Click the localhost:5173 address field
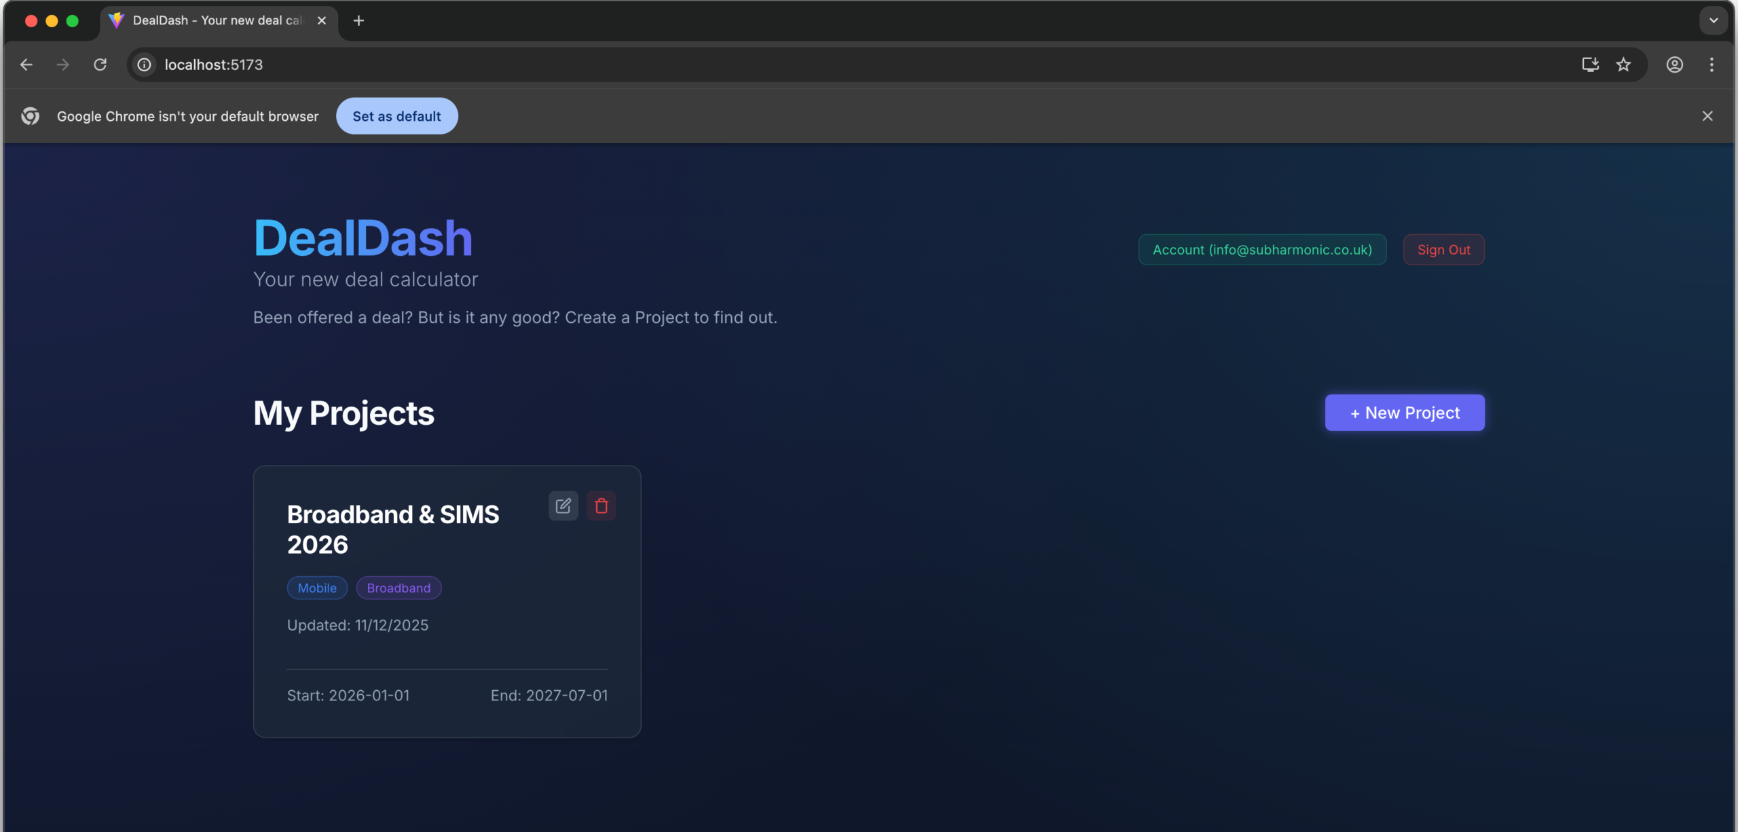Screen dimensions: 1738x832 [815, 64]
